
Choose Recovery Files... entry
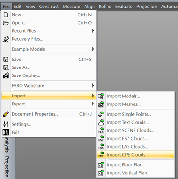(49, 39)
